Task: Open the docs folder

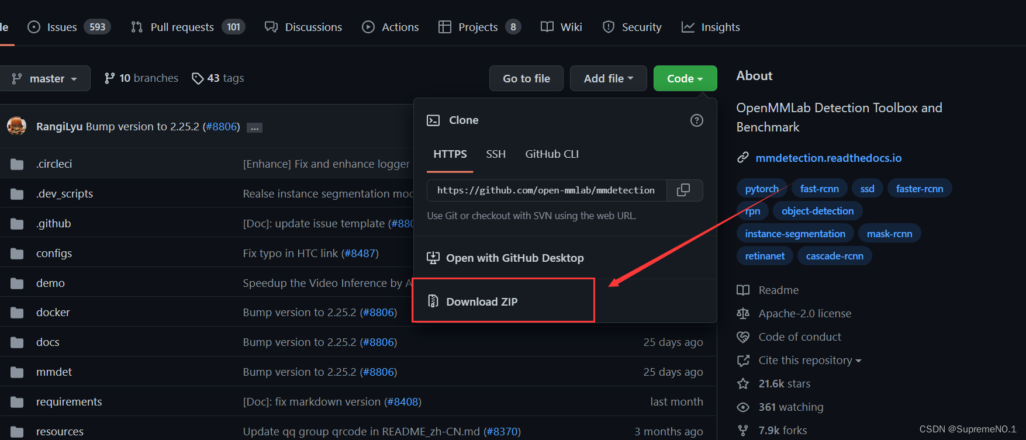Action: [48, 342]
